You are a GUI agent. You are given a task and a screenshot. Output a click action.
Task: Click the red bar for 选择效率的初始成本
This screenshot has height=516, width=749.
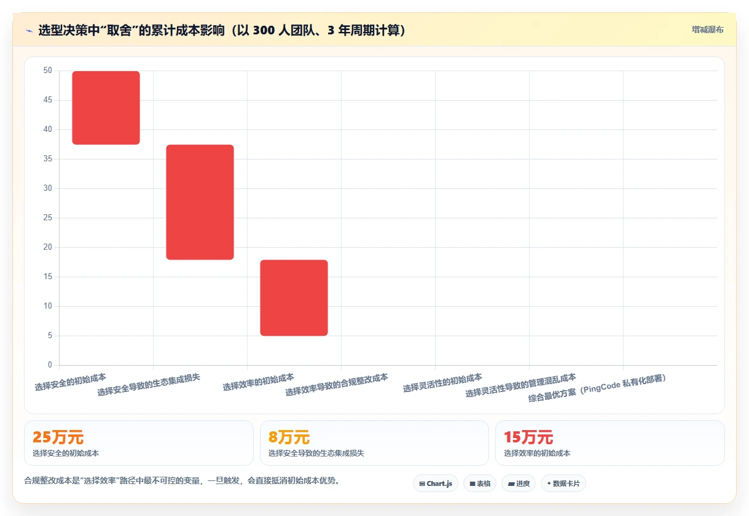click(x=294, y=298)
